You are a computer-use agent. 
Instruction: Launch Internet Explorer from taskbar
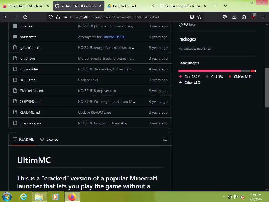point(23,197)
